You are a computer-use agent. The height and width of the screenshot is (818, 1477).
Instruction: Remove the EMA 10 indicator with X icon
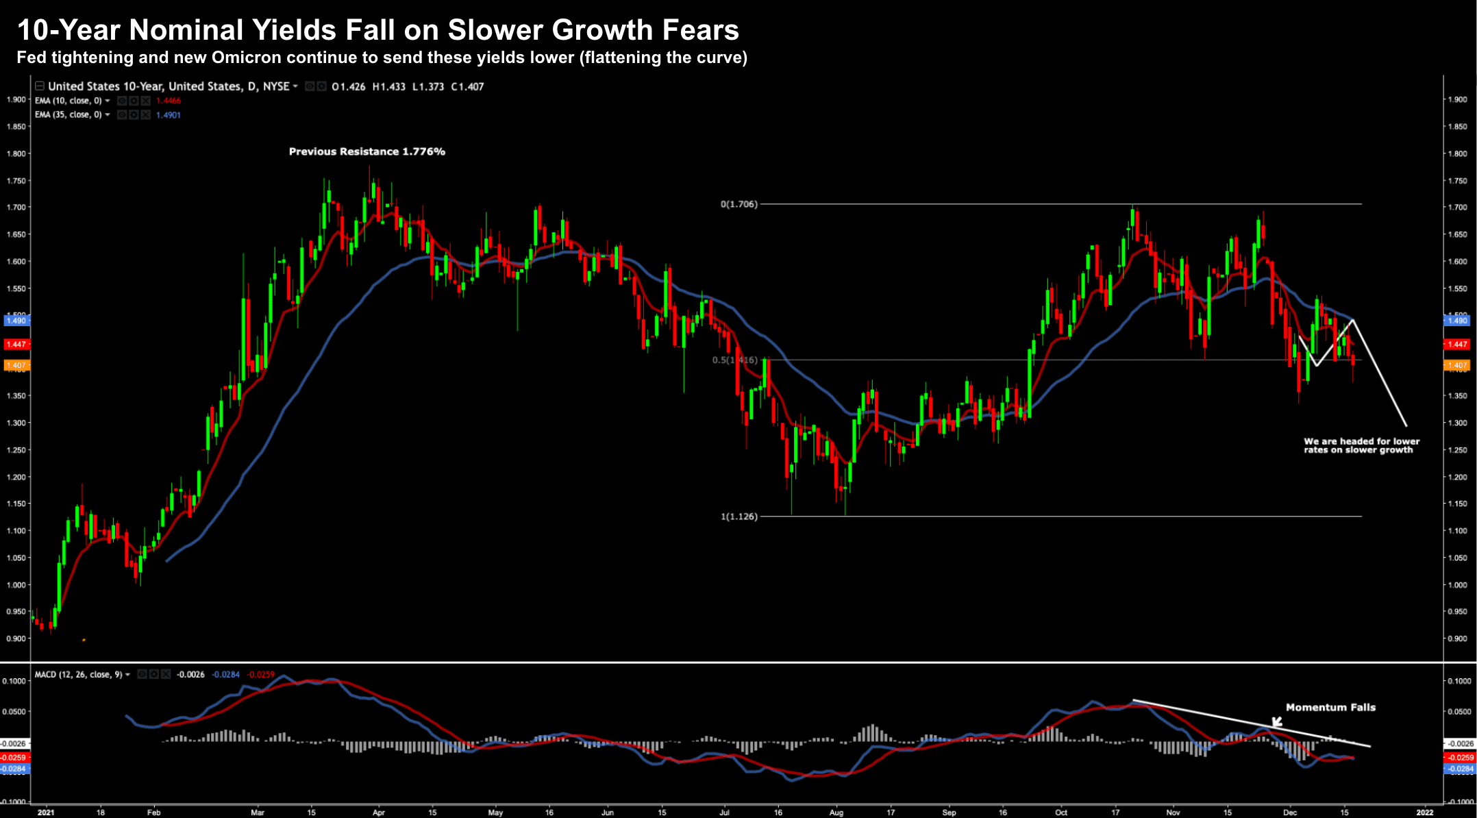(145, 101)
